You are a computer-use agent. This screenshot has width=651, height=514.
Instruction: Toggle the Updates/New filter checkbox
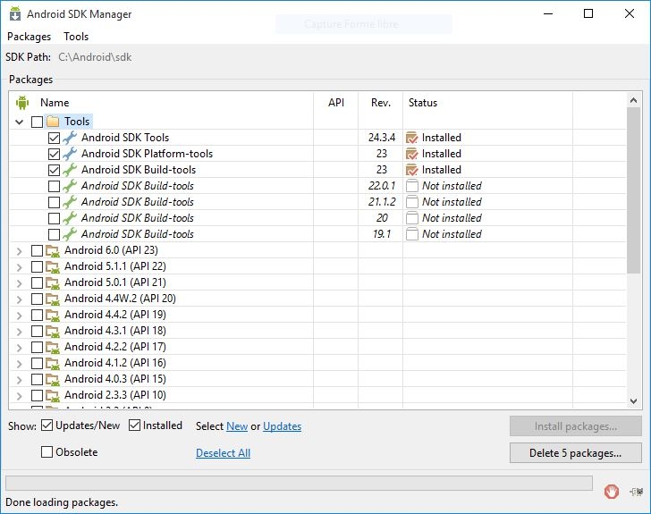[47, 426]
